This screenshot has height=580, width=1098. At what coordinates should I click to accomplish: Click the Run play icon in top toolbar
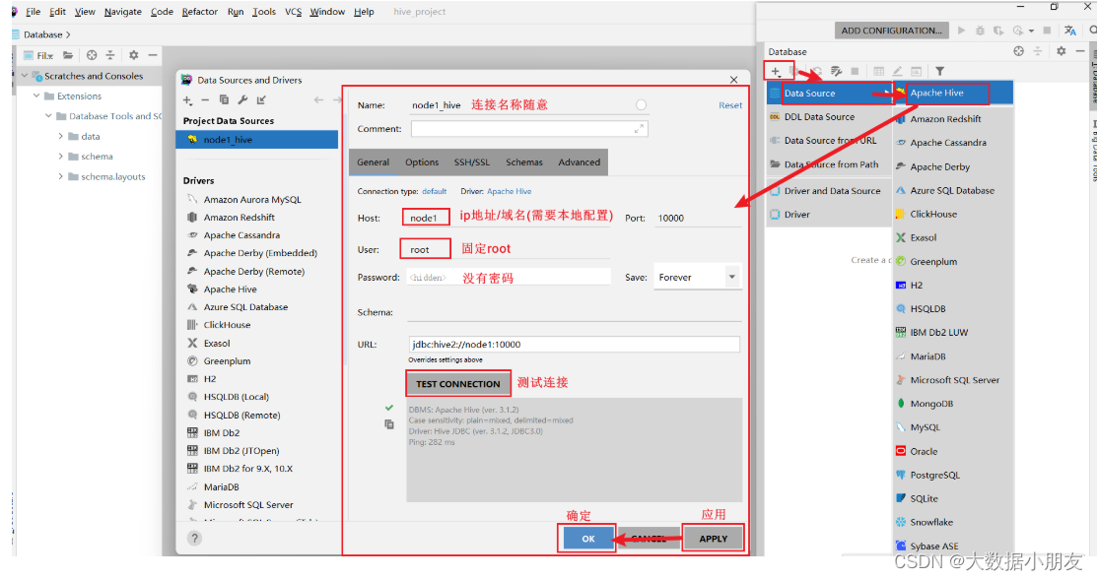pyautogui.click(x=961, y=31)
